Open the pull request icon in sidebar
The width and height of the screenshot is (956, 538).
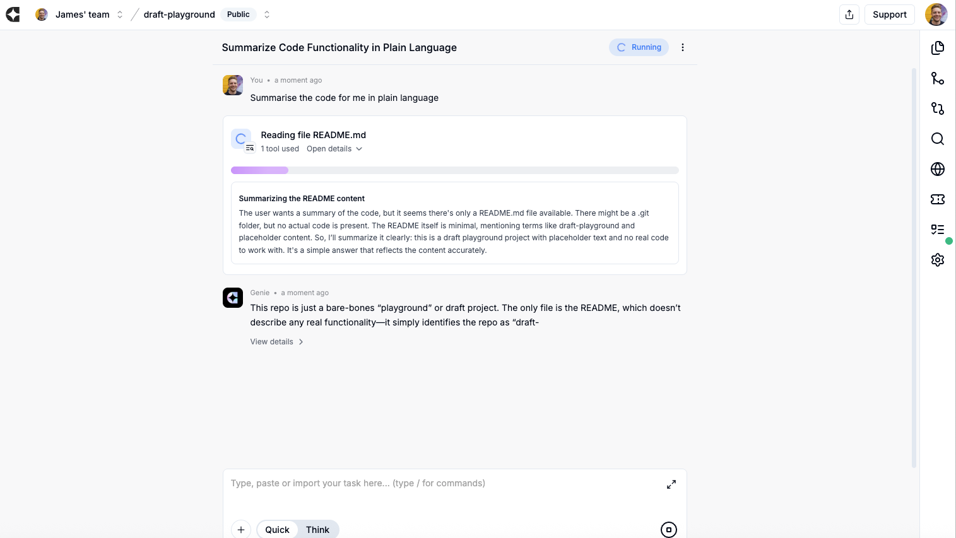coord(938,108)
